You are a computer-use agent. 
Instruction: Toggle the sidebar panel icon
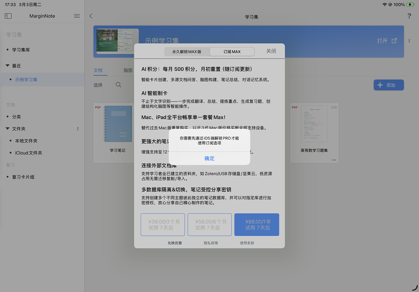[8, 16]
